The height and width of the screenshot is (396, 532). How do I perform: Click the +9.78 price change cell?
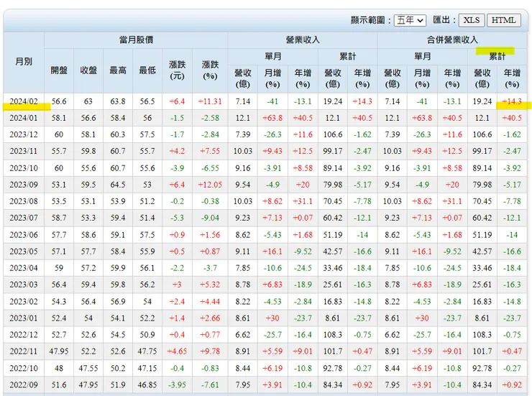[x=210, y=351]
